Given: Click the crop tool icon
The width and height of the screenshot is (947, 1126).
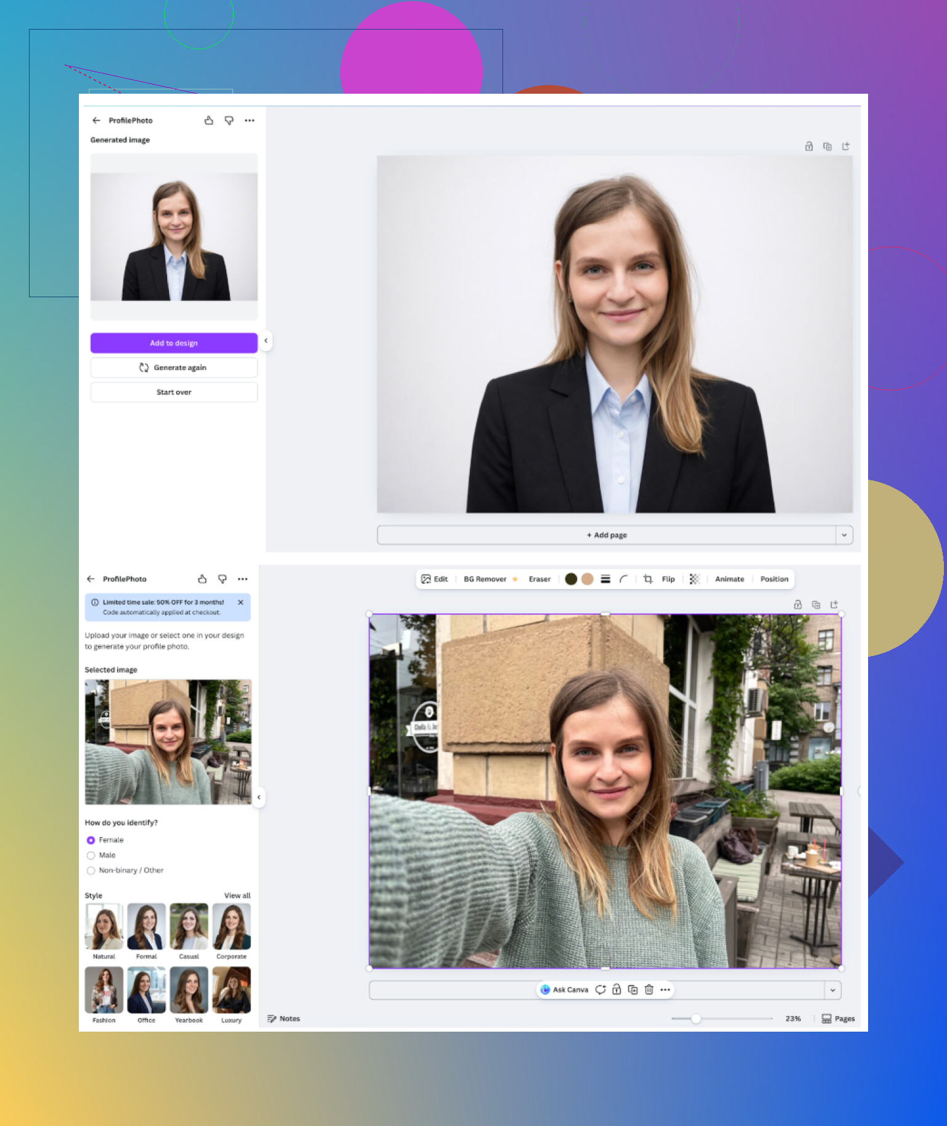Looking at the screenshot, I should point(647,579).
